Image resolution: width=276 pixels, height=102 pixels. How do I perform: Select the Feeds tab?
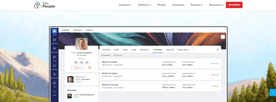(125, 50)
